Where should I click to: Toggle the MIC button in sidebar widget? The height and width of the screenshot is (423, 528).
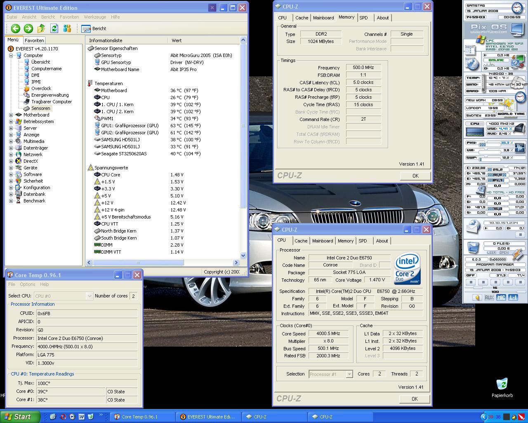(x=501, y=297)
